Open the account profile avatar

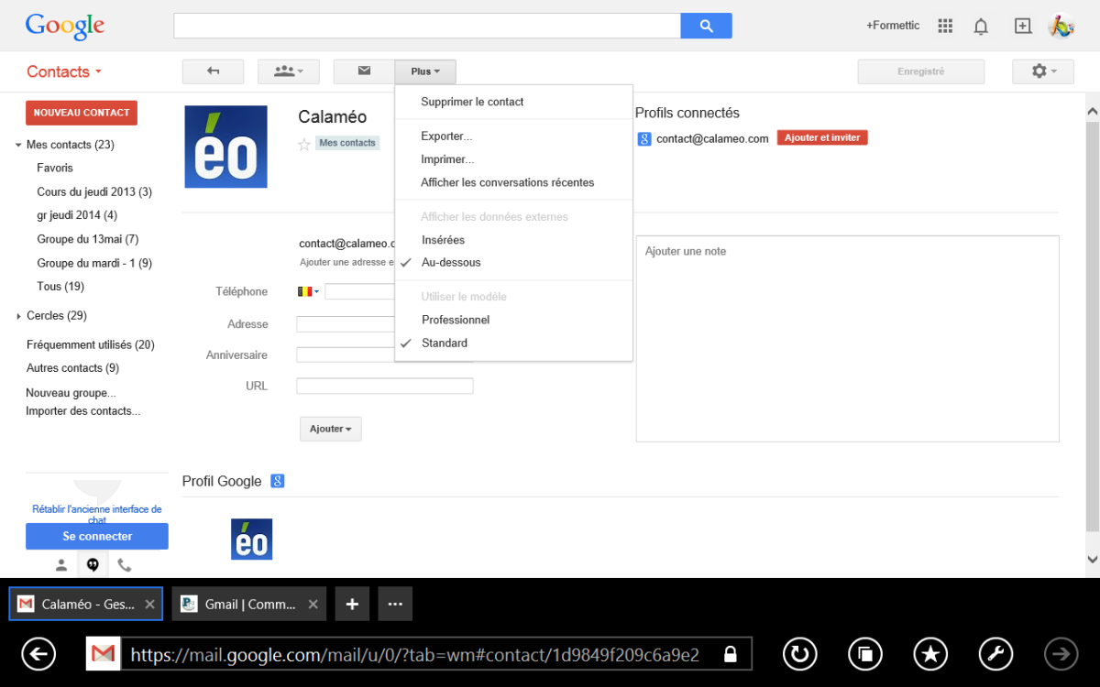click(x=1061, y=26)
